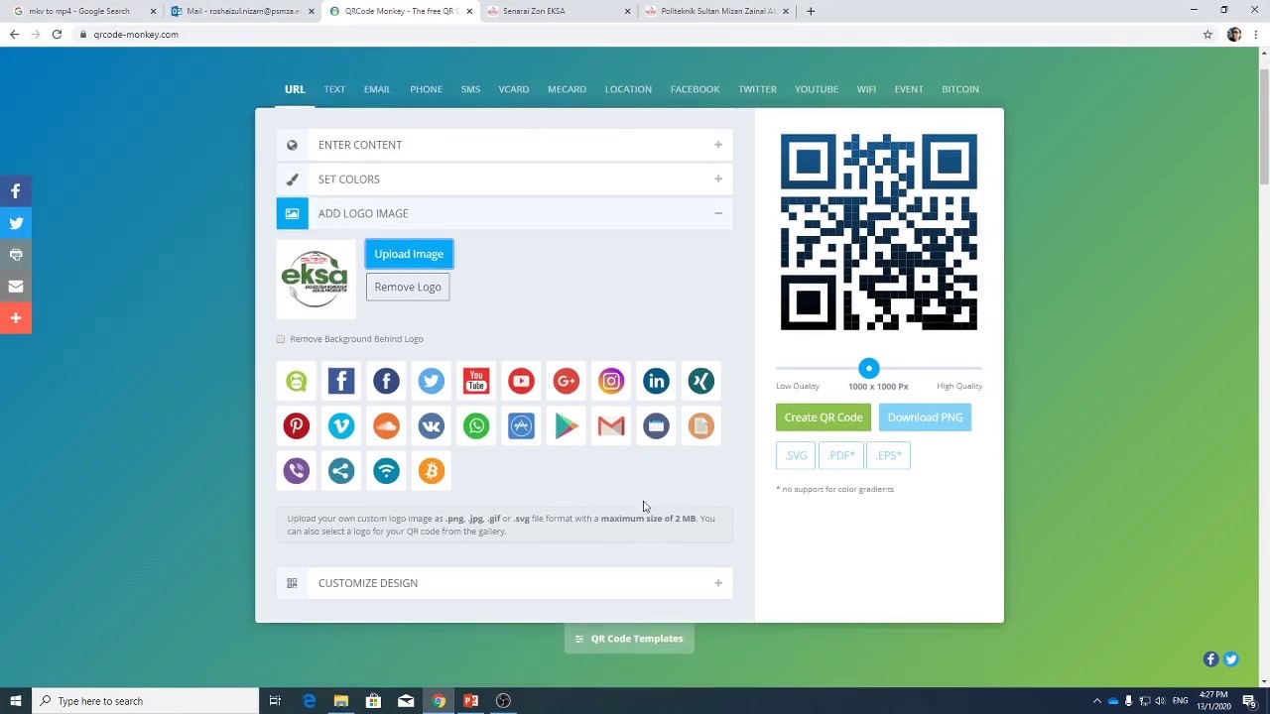The width and height of the screenshot is (1270, 714).
Task: Select the Gmail logo
Action: tap(611, 425)
